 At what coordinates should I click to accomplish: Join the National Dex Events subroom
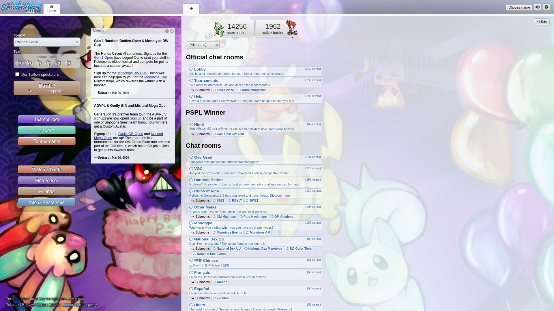[210, 254]
